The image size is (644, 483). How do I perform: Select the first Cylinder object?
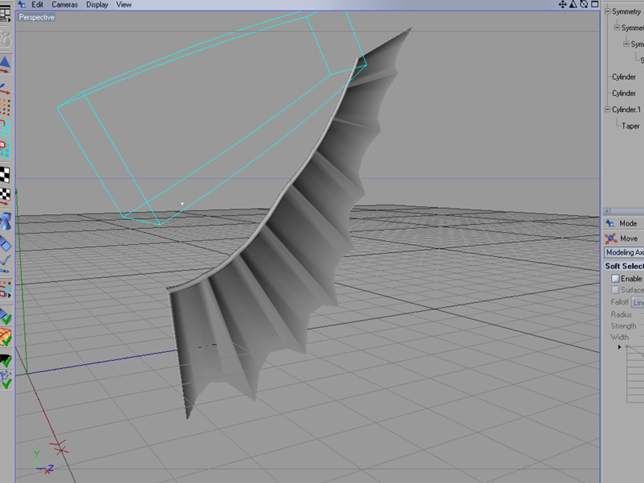(x=624, y=77)
